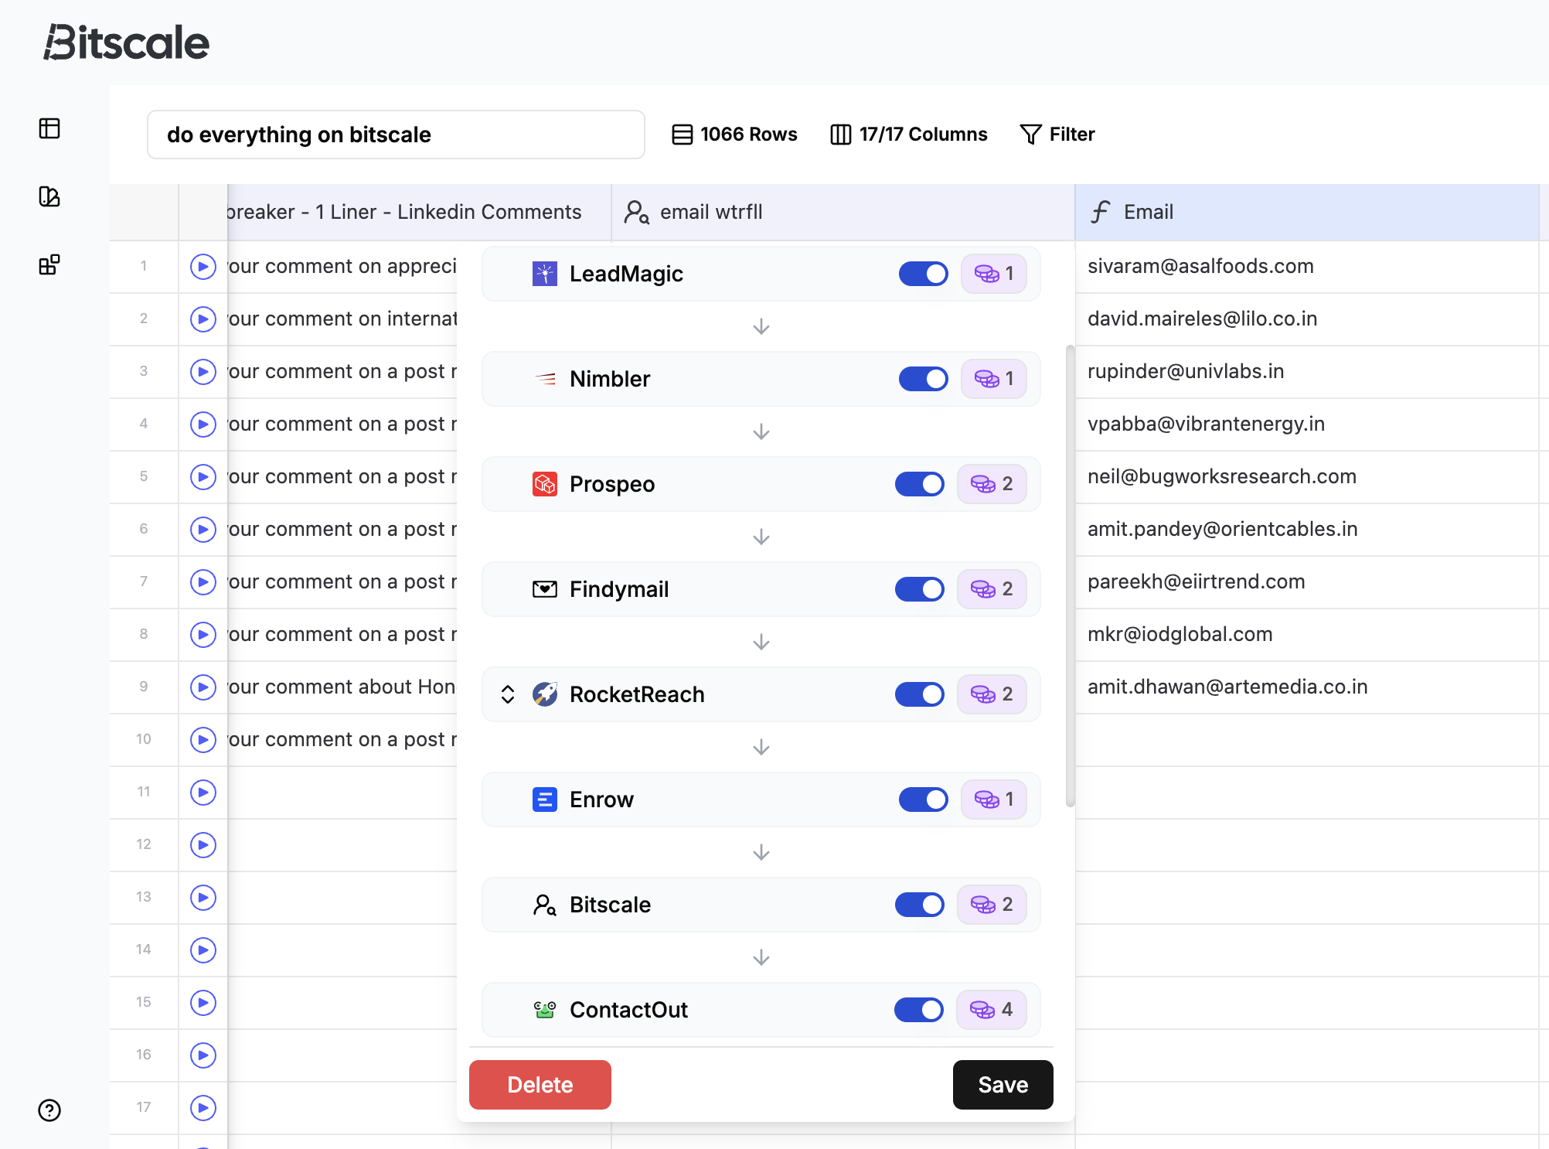Click the Bitscale logo
The height and width of the screenshot is (1149, 1549).
[x=126, y=42]
